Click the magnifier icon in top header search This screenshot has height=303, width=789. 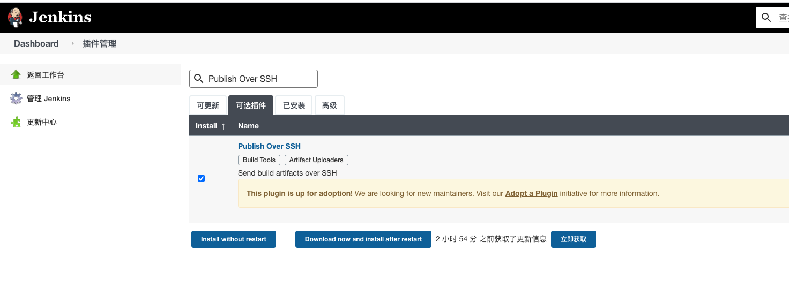click(x=766, y=18)
